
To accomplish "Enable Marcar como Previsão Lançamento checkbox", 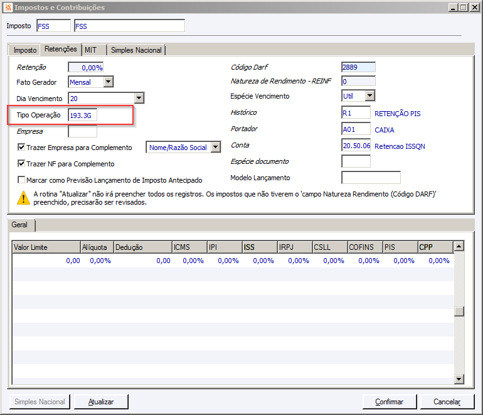I will 21,180.
